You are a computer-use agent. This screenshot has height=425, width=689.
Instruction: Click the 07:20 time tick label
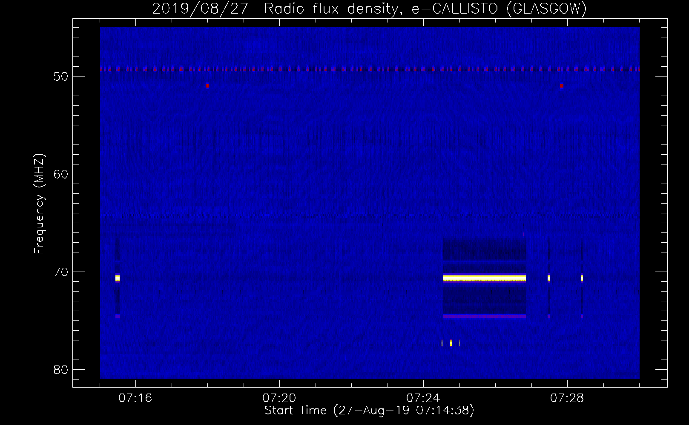point(279,398)
